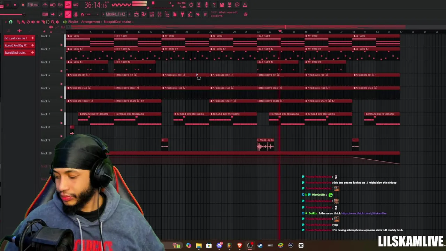Toggle the 3-2-1 recording countdown
The width and height of the screenshot is (446, 251).
60,5
